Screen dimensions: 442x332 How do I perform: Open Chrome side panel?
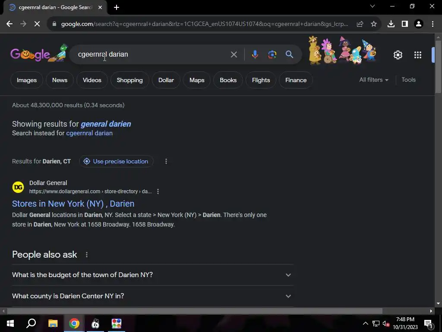[x=405, y=24]
